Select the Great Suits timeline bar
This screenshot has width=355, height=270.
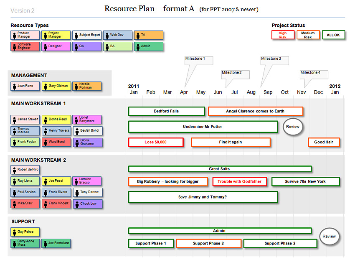coord(220,169)
